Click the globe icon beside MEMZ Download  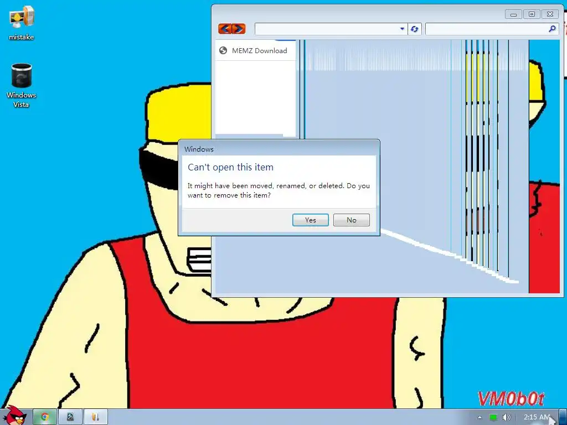click(x=223, y=50)
